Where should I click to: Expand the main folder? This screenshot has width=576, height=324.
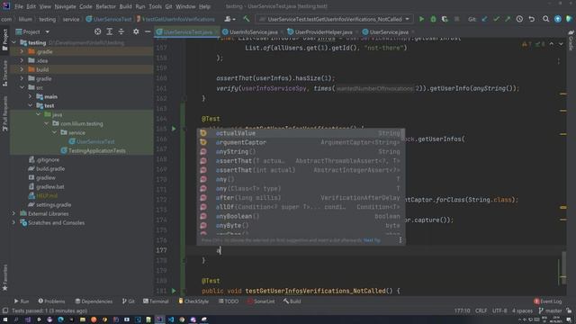[x=30, y=96]
